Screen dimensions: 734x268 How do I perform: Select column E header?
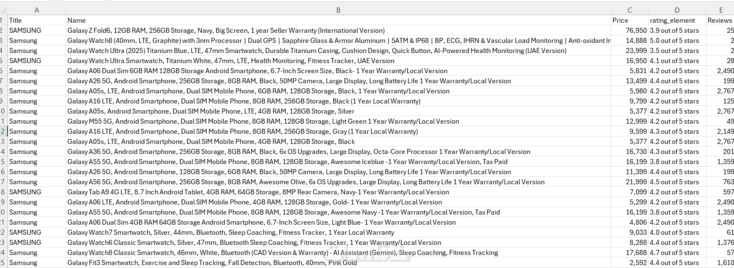[720, 10]
